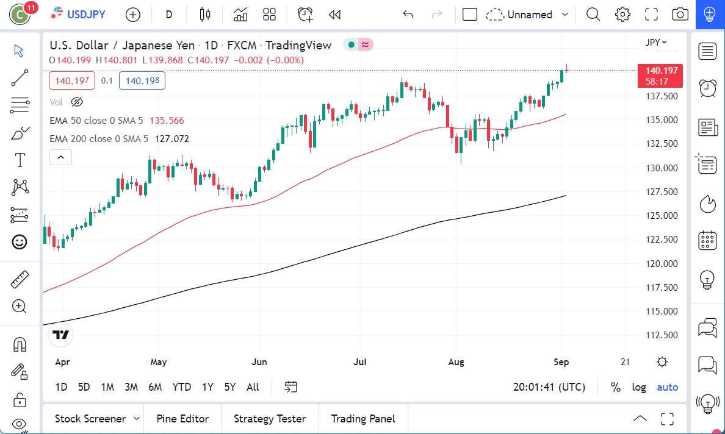Toggle logarithmic price scale

pyautogui.click(x=638, y=387)
